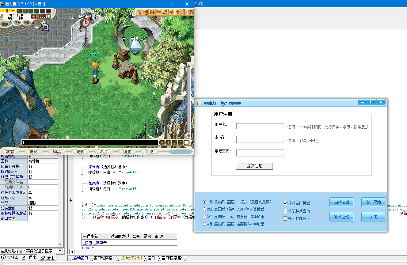
Task: Click the two-people team icon in game toolbar
Action: (x=152, y=12)
